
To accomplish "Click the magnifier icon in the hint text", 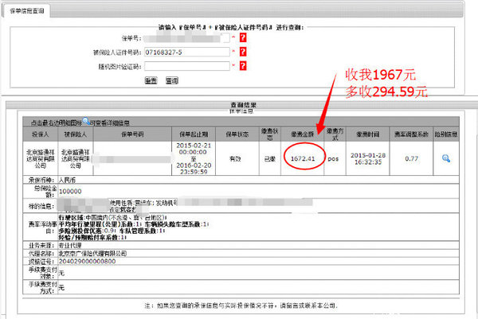I will (x=86, y=122).
